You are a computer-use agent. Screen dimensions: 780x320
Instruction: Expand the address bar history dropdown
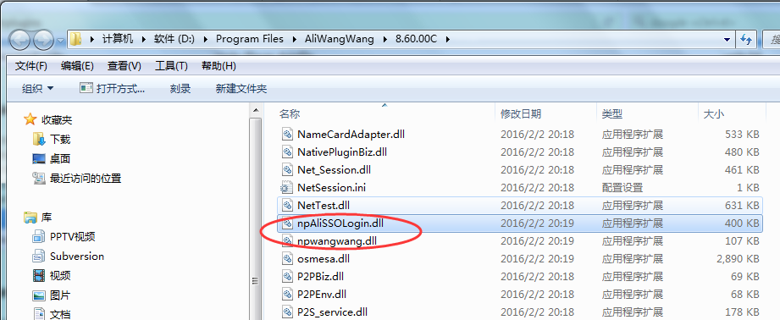[727, 39]
